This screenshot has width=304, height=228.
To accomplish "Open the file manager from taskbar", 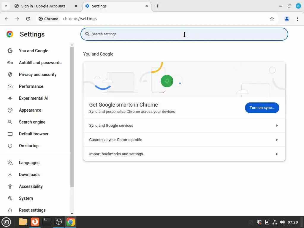I will 23,222.
